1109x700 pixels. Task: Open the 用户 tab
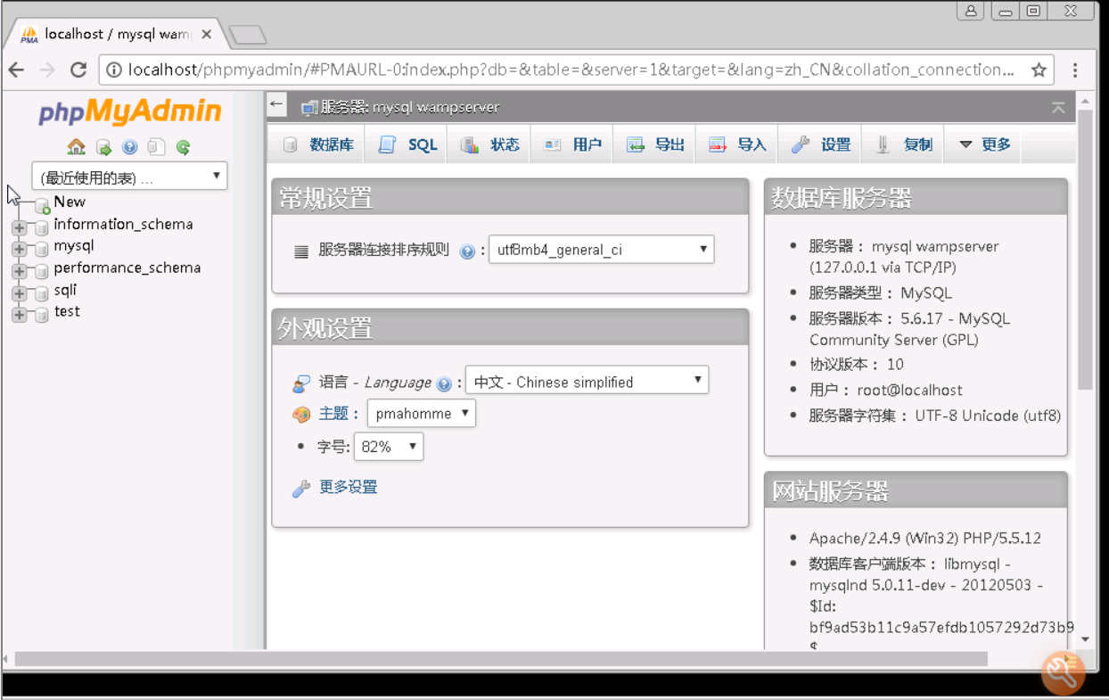[571, 144]
